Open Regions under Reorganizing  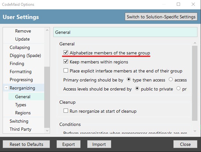click(x=23, y=113)
